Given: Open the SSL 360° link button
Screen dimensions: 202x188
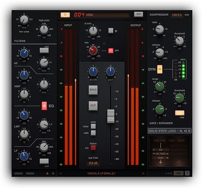Looking at the screenshot, I should tap(138, 14).
